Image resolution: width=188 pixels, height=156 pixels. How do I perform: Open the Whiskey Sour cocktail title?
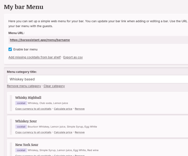point(26,121)
